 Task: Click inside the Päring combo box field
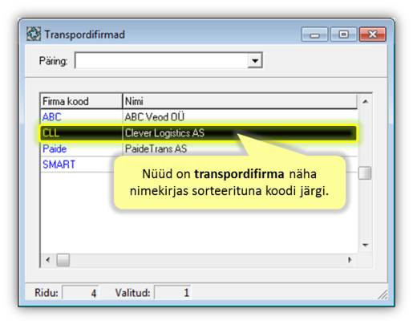click(x=161, y=61)
